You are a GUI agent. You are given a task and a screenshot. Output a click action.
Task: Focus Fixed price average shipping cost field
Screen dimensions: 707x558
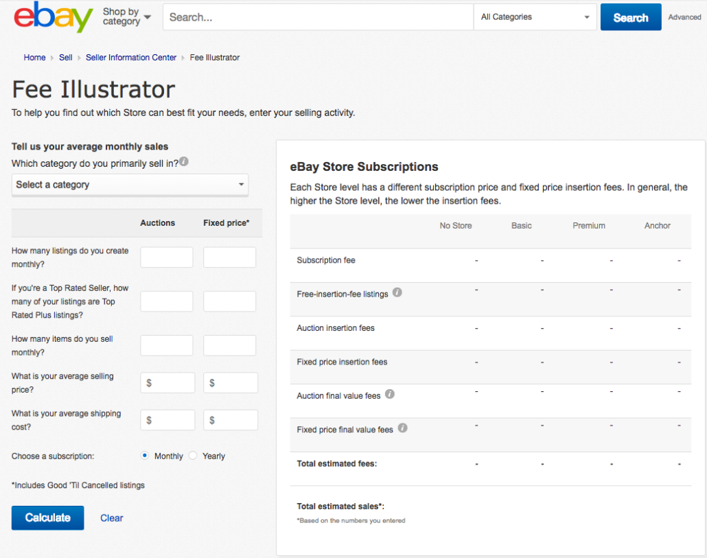click(231, 420)
